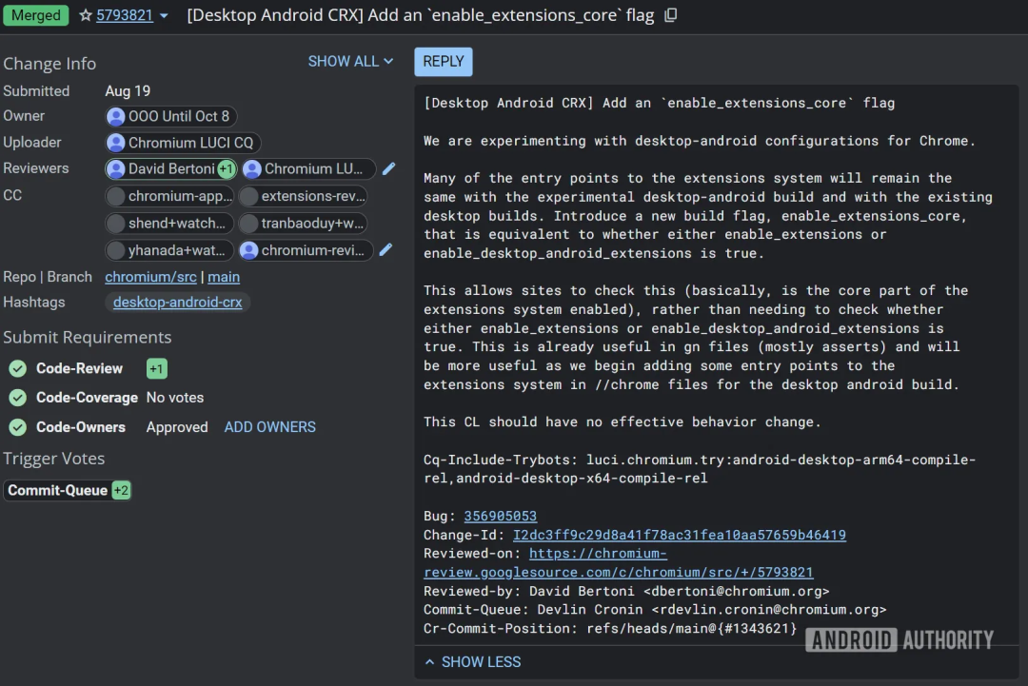Star change 5793821
This screenshot has width=1028, height=686.
point(86,15)
